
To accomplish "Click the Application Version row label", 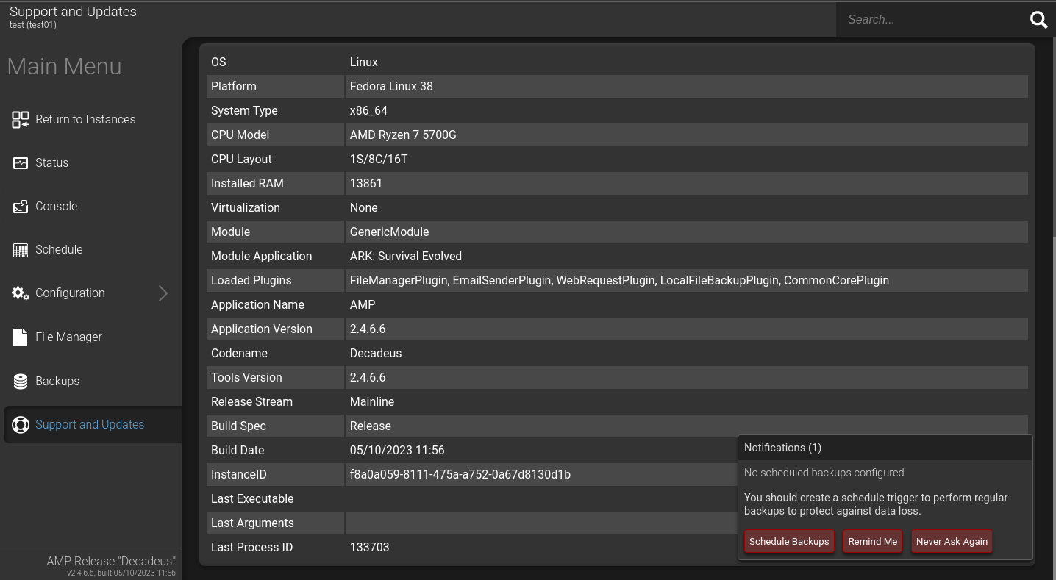I will pos(262,329).
